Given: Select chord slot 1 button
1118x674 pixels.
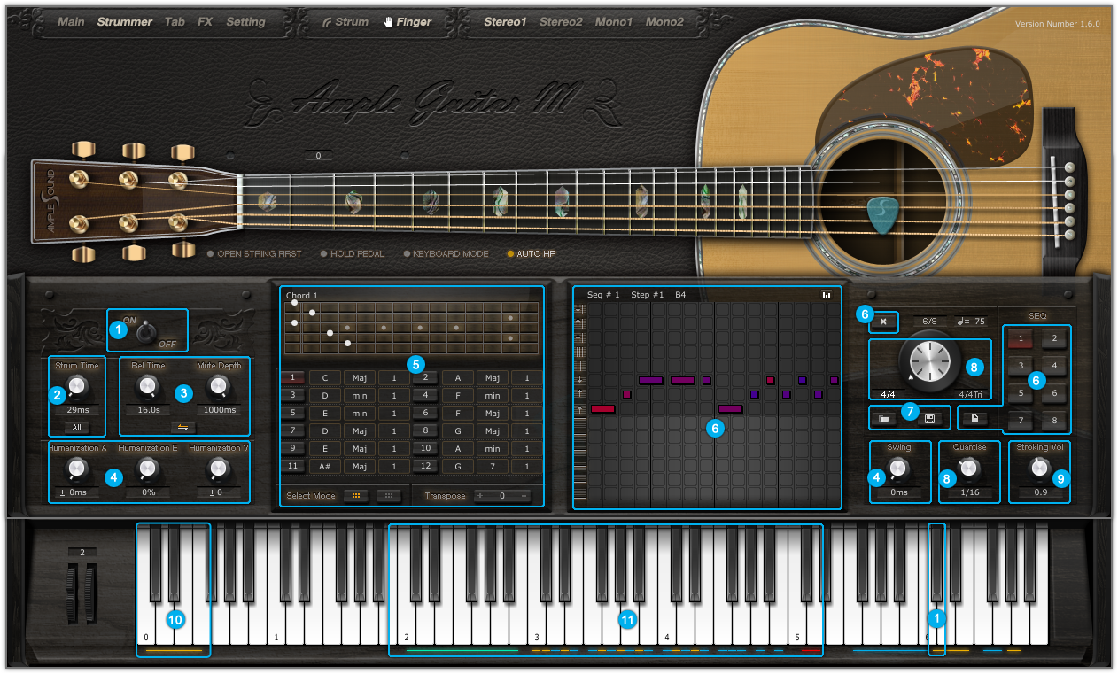Looking at the screenshot, I should tap(292, 377).
